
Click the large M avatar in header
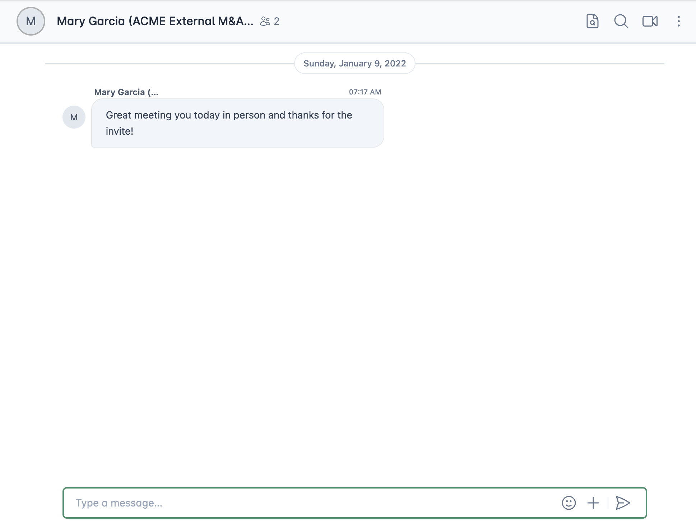31,21
